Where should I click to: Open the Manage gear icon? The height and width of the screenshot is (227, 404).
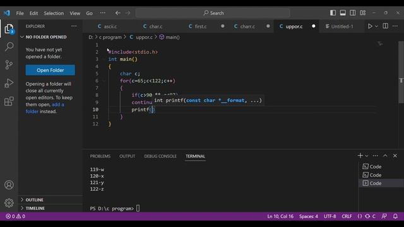9,203
